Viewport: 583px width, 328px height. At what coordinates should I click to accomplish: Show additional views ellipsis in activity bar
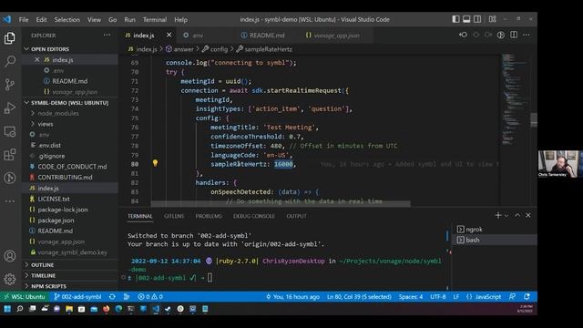pyautogui.click(x=10, y=200)
